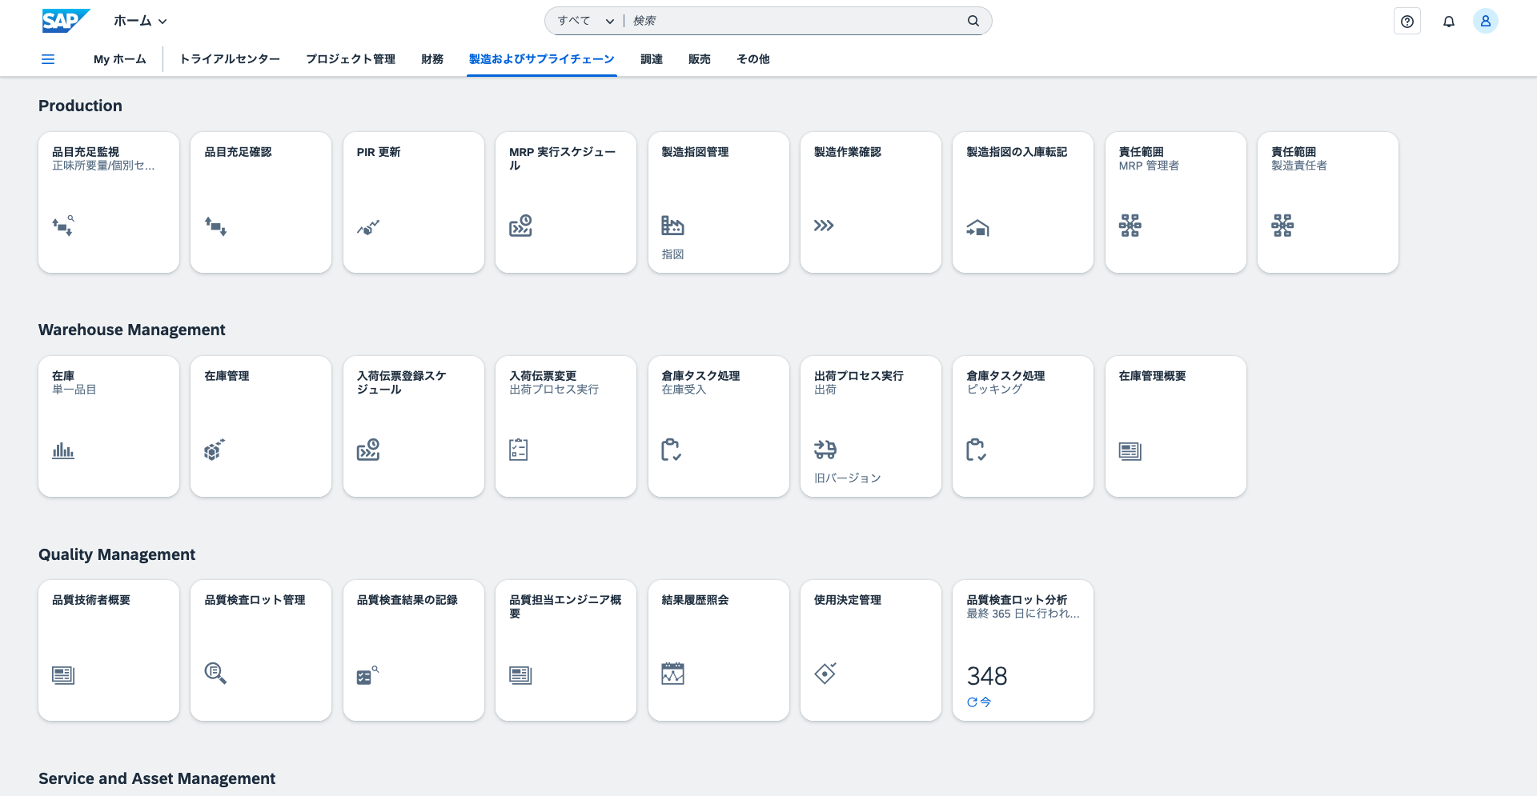Switch to the トライアルセンター tab

pos(230,59)
